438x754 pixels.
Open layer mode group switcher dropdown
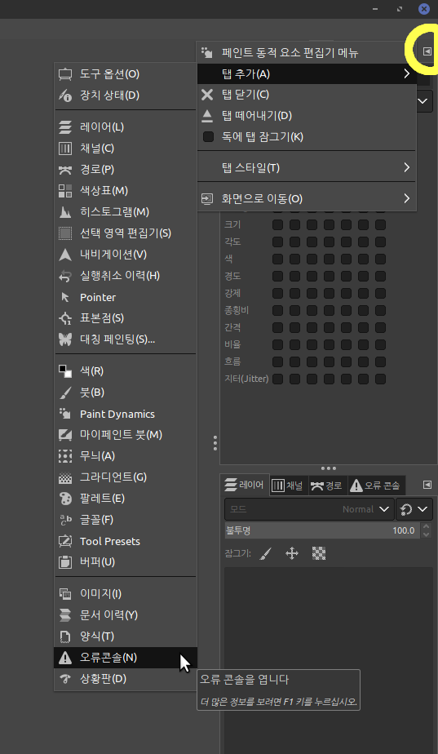click(414, 509)
